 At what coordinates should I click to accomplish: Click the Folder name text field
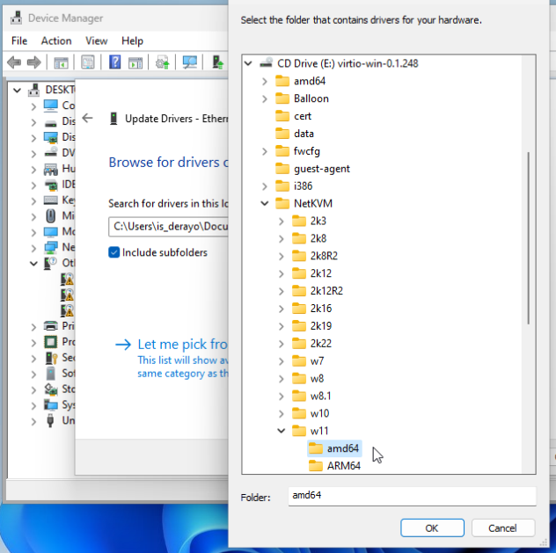pos(411,496)
